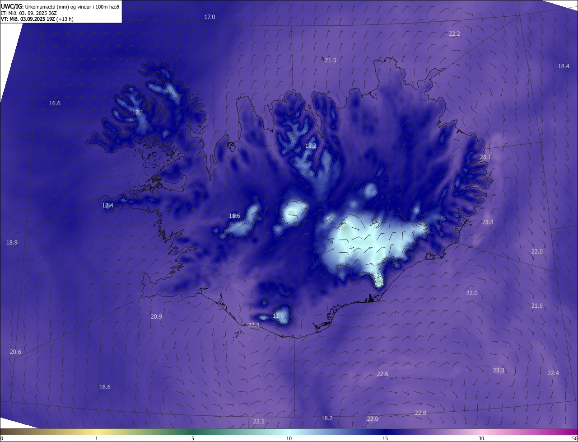Screen dimensions: 578x442
Task: Click the 12.2 value label
Action: (x=311, y=146)
